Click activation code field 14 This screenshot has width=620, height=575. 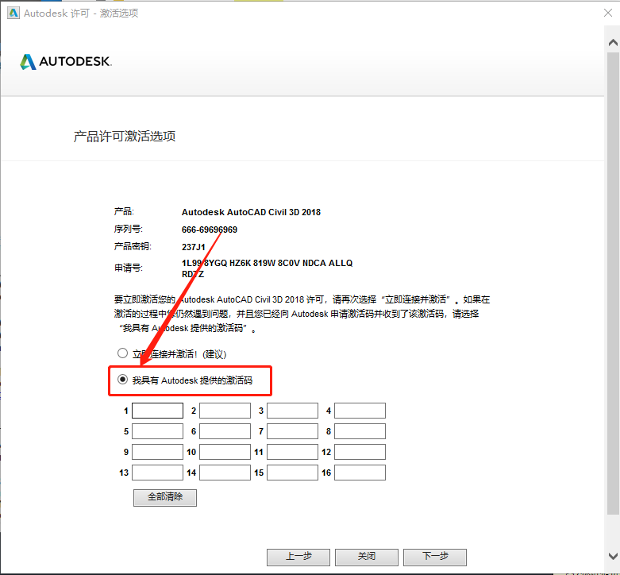(x=225, y=473)
